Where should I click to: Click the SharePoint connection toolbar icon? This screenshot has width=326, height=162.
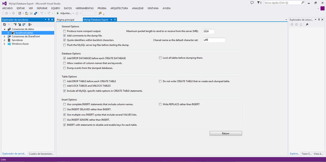24,24
